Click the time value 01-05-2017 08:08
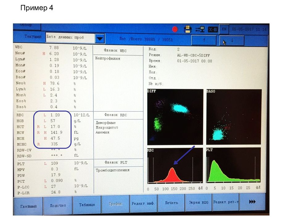This screenshot has width=296, height=222. coord(195,61)
